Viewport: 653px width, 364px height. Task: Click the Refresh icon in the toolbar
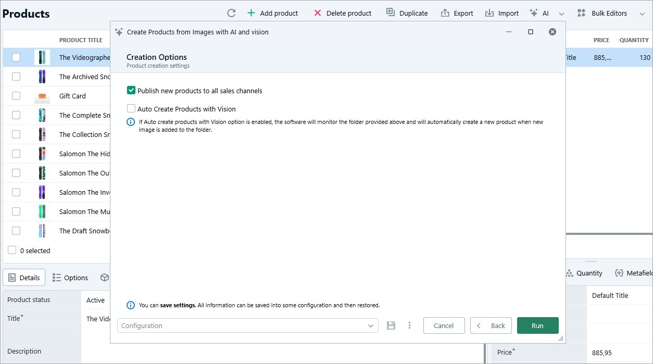pos(231,12)
